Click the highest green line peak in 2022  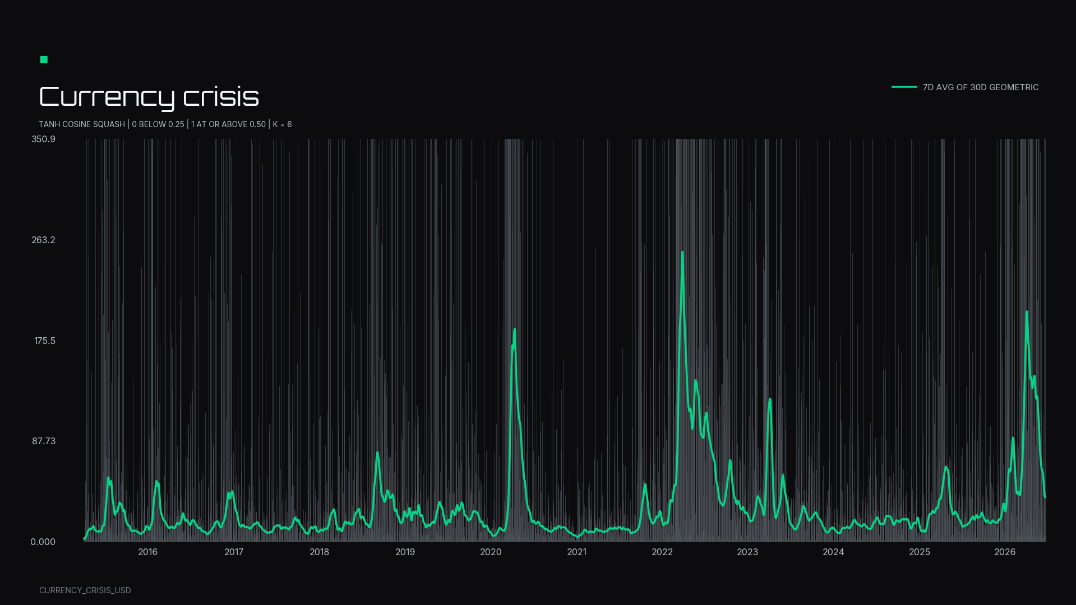(682, 253)
